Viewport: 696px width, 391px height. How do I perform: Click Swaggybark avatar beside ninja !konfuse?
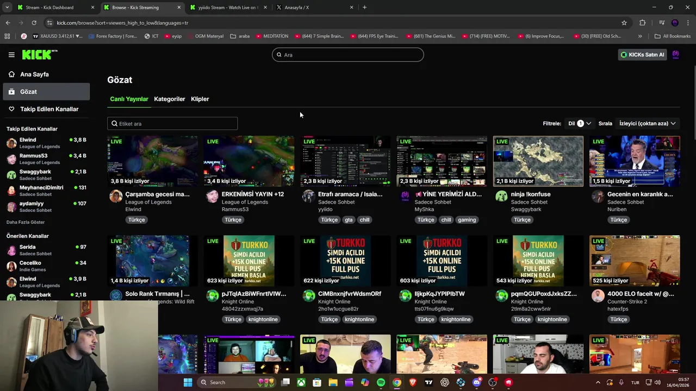(x=501, y=196)
